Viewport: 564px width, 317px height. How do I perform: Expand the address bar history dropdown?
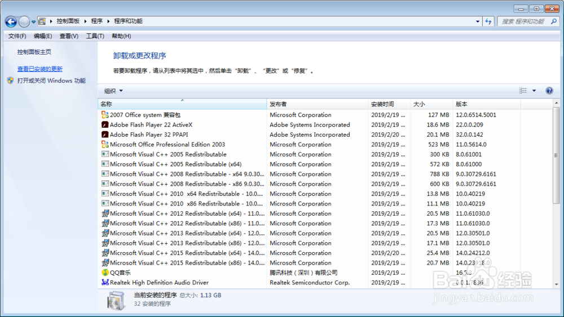pos(478,21)
